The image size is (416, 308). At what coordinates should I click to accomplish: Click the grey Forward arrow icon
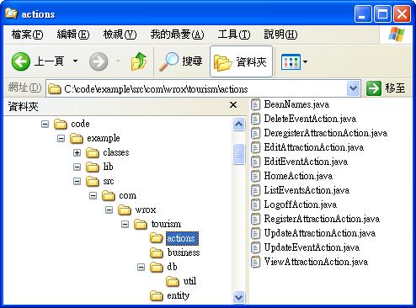(x=99, y=61)
